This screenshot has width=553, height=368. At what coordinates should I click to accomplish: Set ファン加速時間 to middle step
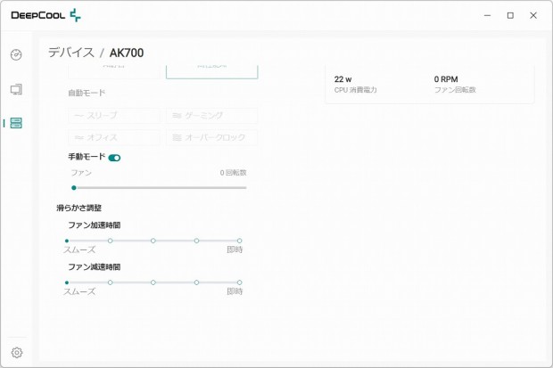coord(153,241)
